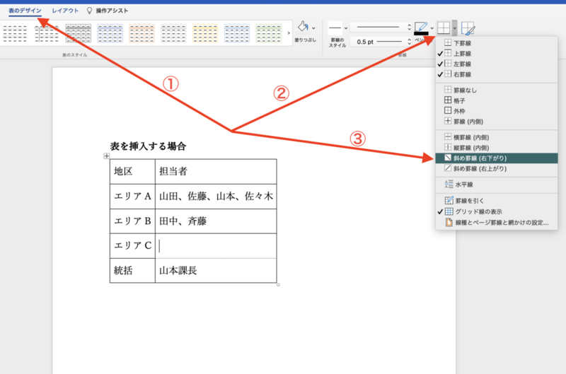The height and width of the screenshot is (374, 566).
Task: Apply the orange table style thumbnail
Action: pyautogui.click(x=142, y=33)
